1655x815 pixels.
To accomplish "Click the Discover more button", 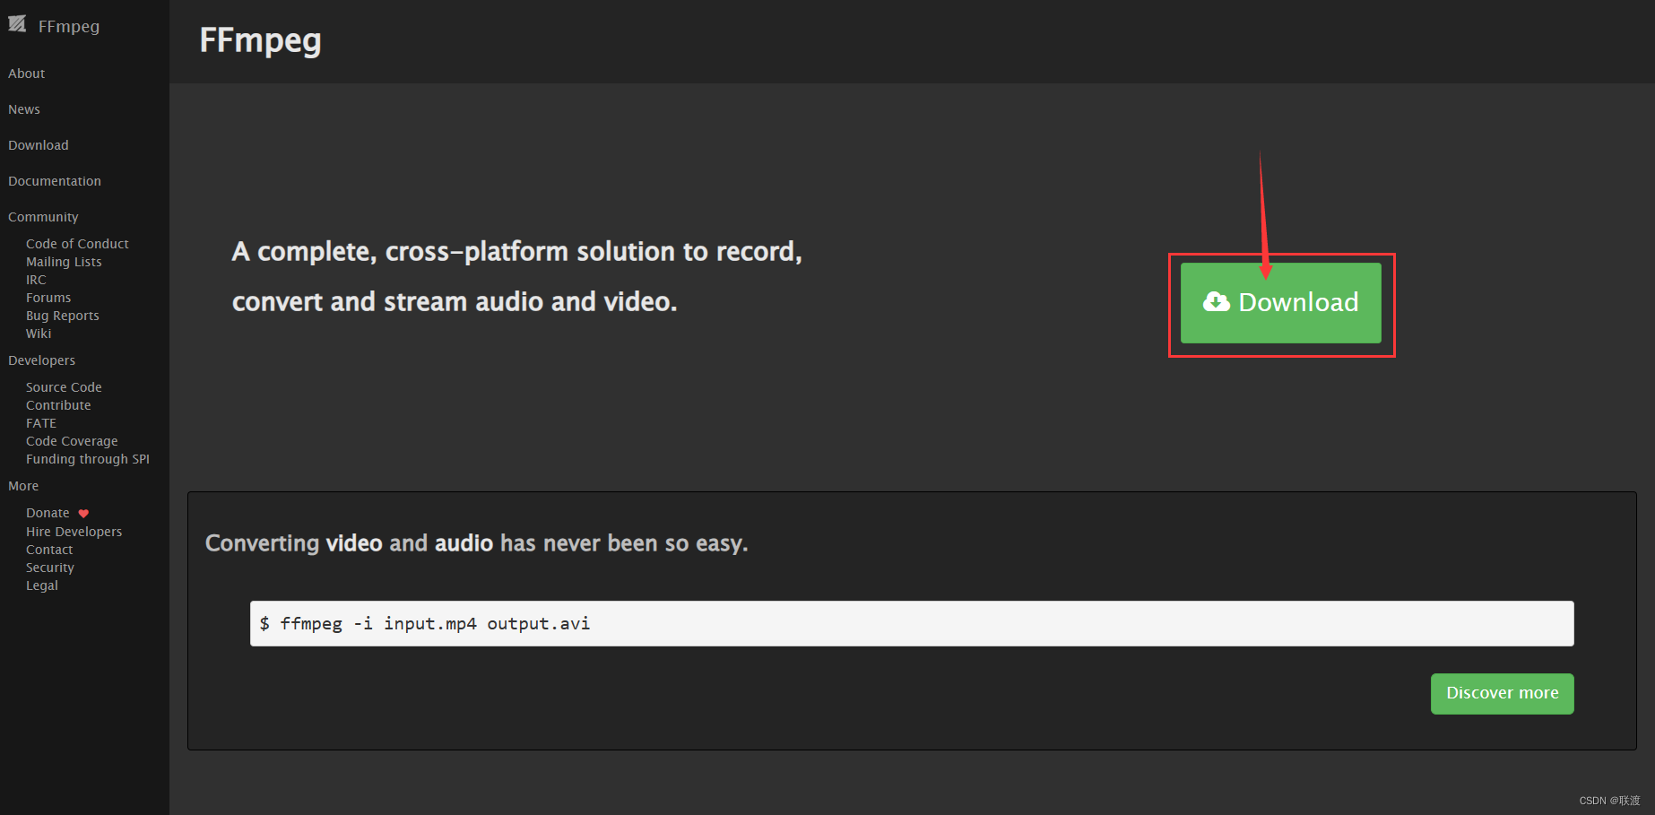I will point(1502,693).
